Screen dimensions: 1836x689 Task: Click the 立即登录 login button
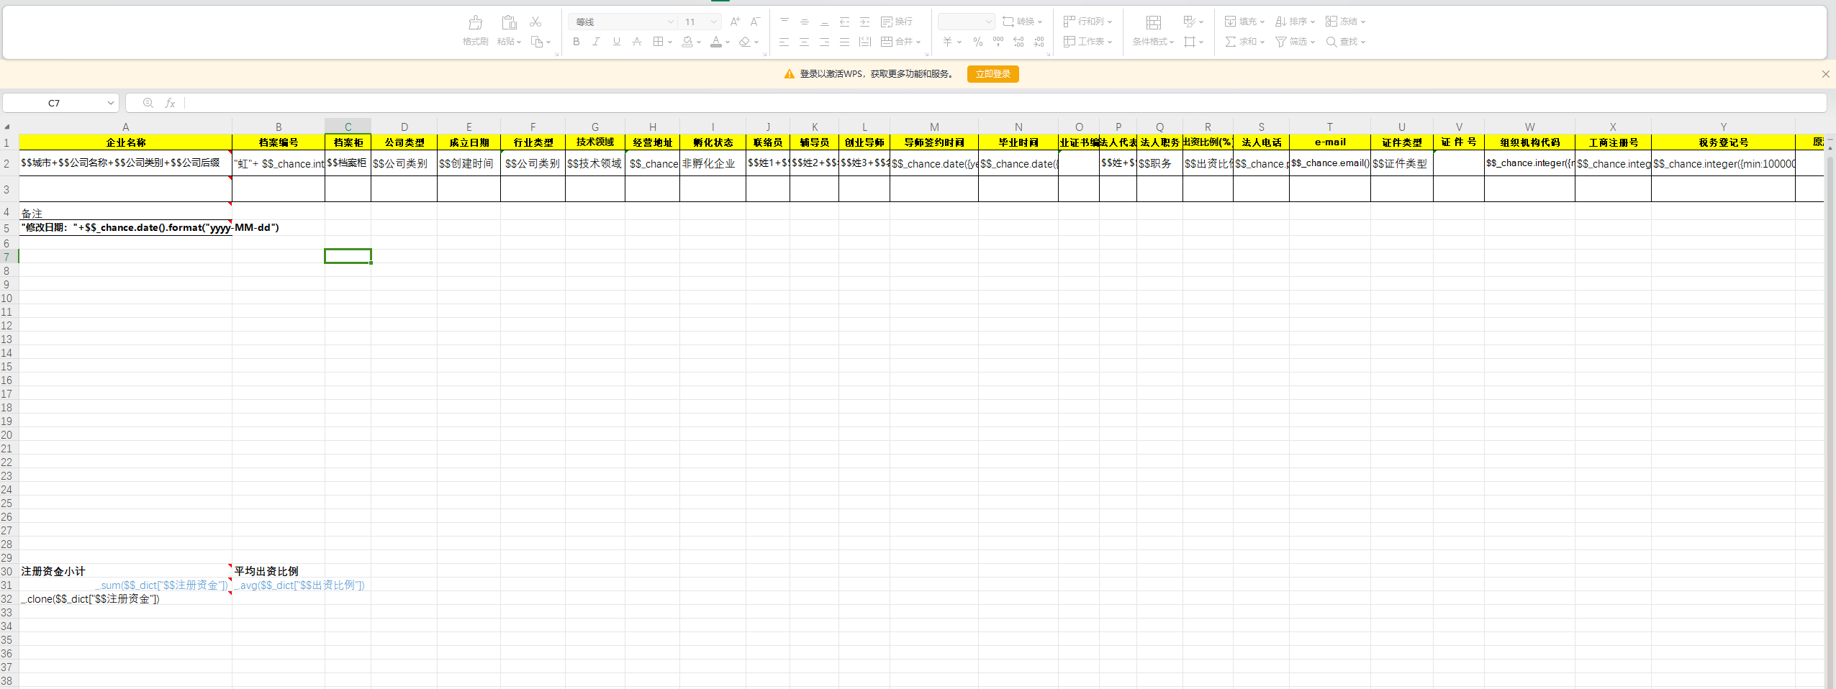(x=992, y=74)
